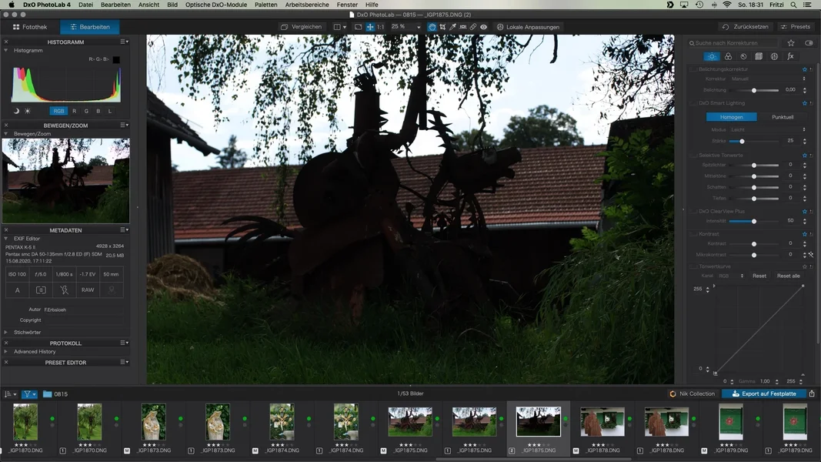
Task: Open the Arbeitsbereiche menu
Action: (307, 5)
